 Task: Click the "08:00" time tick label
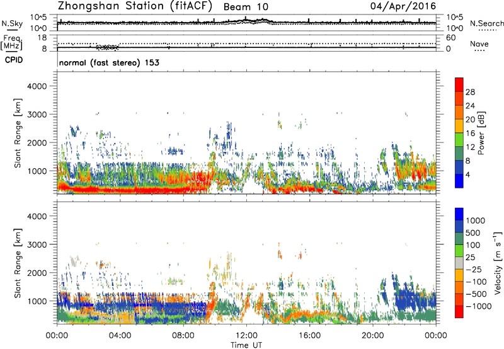click(x=183, y=336)
